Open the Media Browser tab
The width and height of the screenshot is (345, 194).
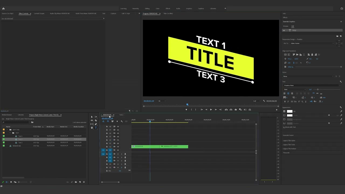coord(7,115)
